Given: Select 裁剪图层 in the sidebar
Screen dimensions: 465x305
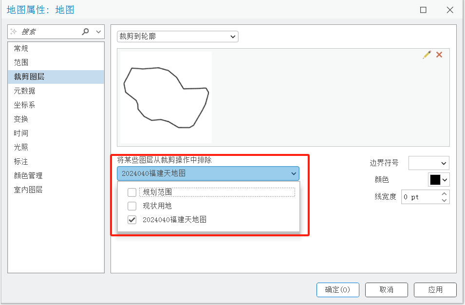Looking at the screenshot, I should click(x=56, y=77).
